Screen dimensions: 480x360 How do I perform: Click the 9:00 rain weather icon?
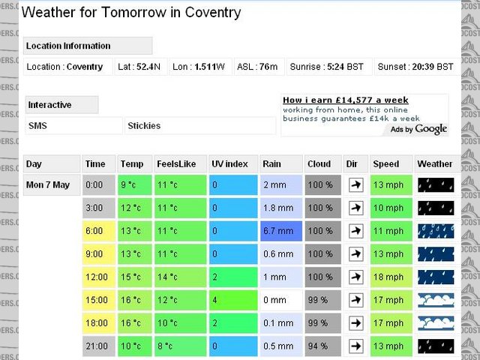[x=436, y=254]
